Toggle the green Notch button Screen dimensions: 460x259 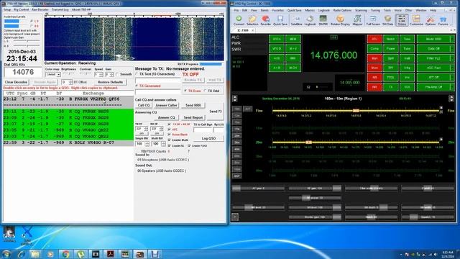pos(390,39)
